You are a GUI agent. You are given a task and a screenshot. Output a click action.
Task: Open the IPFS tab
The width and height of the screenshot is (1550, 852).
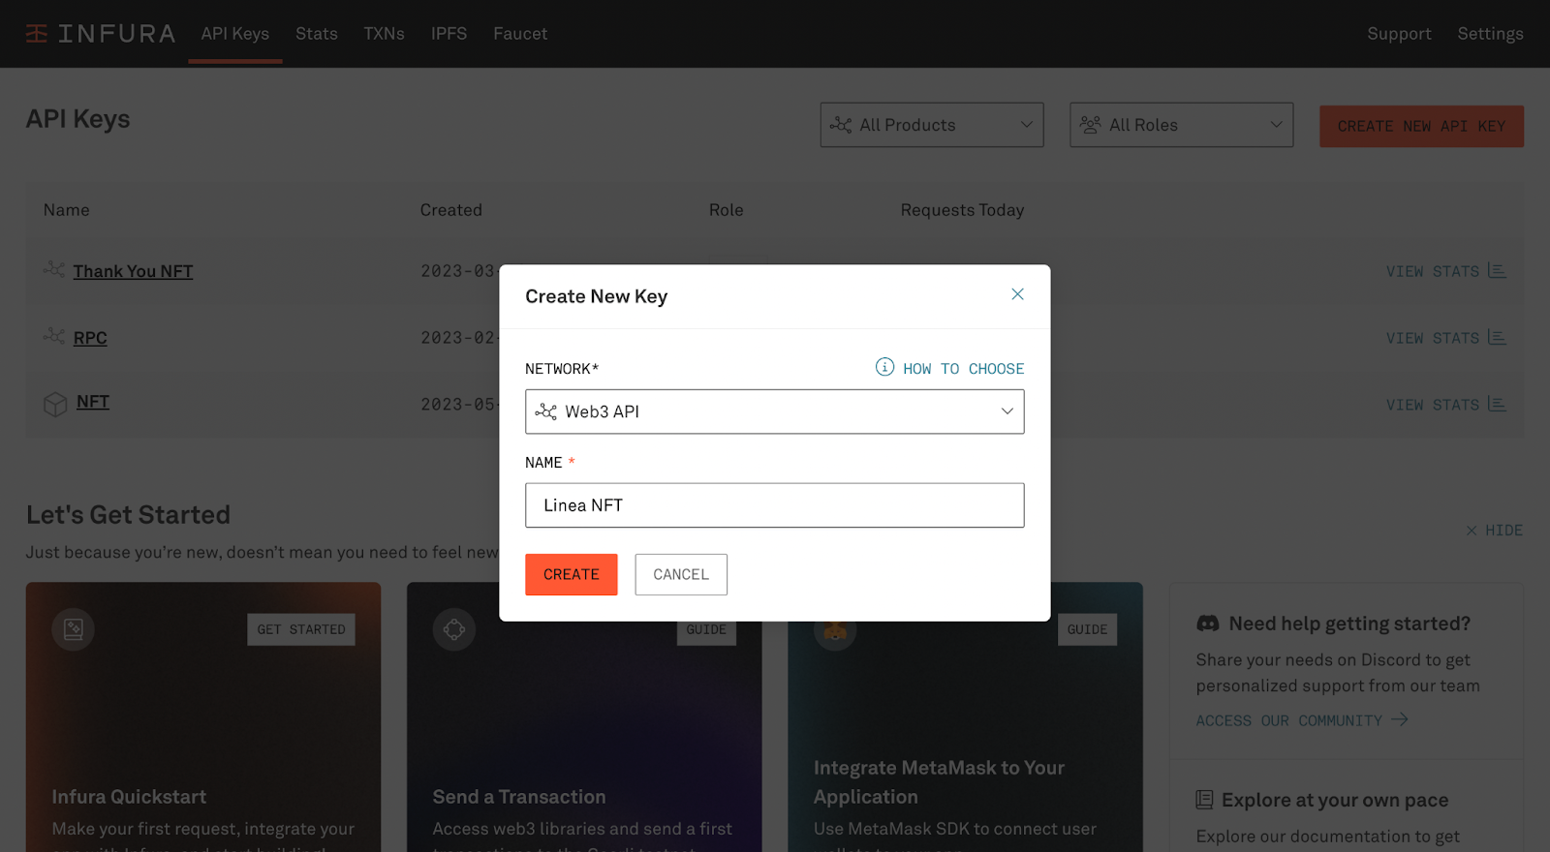pos(449,34)
